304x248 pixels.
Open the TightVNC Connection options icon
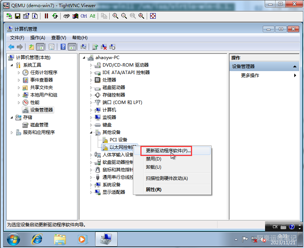pos(26,16)
